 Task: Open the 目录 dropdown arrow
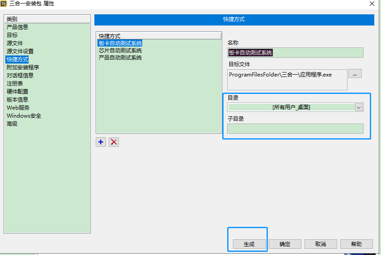click(x=359, y=107)
